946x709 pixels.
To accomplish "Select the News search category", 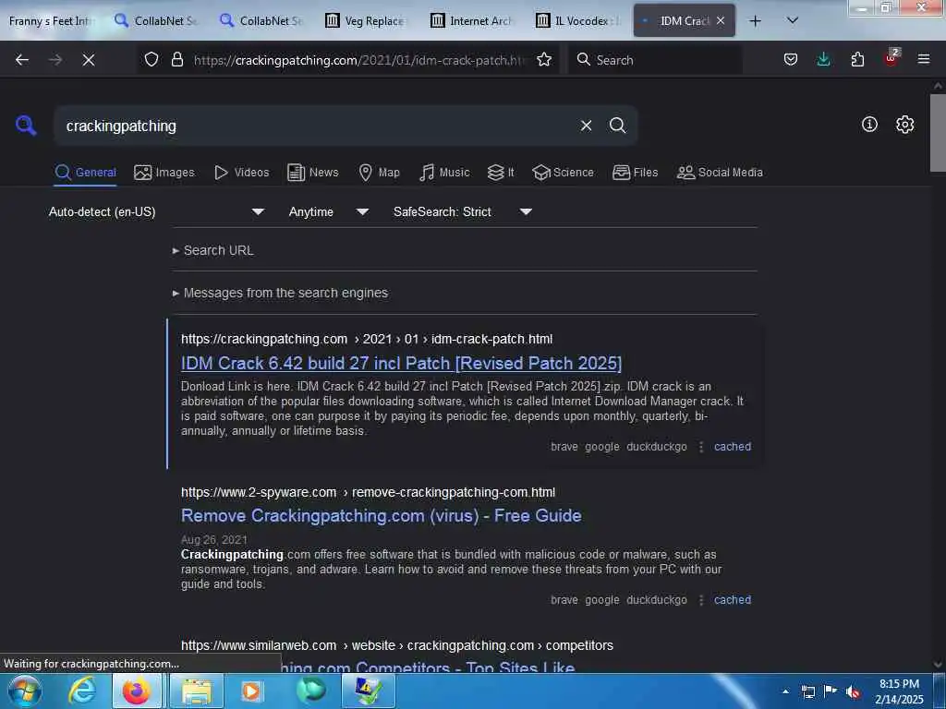I will click(313, 173).
